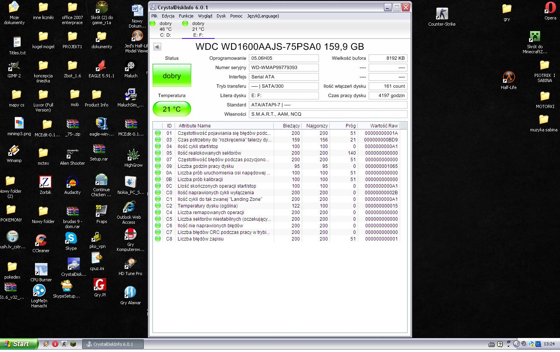Open the Edycja menu
The height and width of the screenshot is (352, 560).
point(168,16)
